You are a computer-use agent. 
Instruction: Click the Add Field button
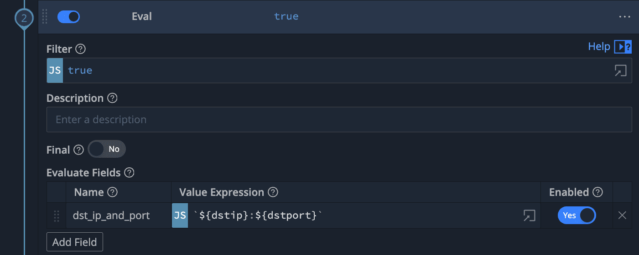tap(75, 242)
